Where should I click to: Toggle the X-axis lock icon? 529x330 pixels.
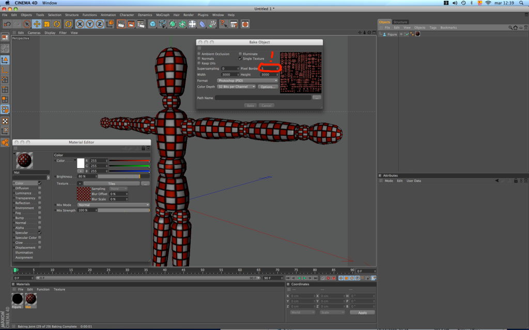click(81, 24)
